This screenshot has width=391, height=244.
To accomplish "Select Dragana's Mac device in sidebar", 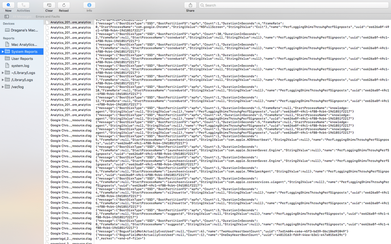I will click(24, 30).
